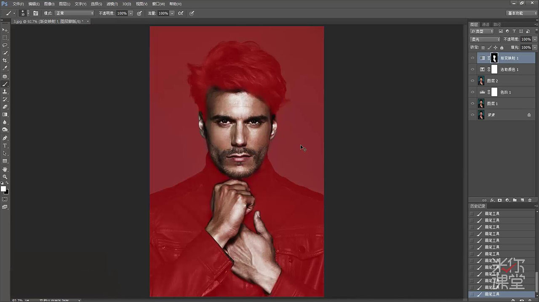Select the Rectangular Marquee tool
The height and width of the screenshot is (302, 539).
coord(5,37)
